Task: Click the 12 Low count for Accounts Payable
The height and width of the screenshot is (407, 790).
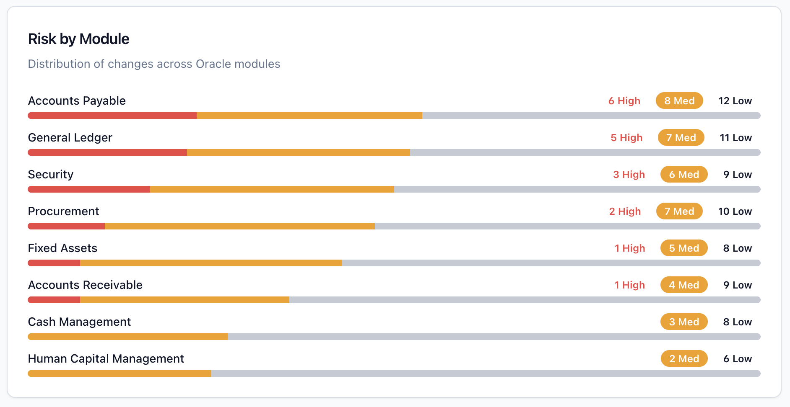Action: click(x=735, y=101)
